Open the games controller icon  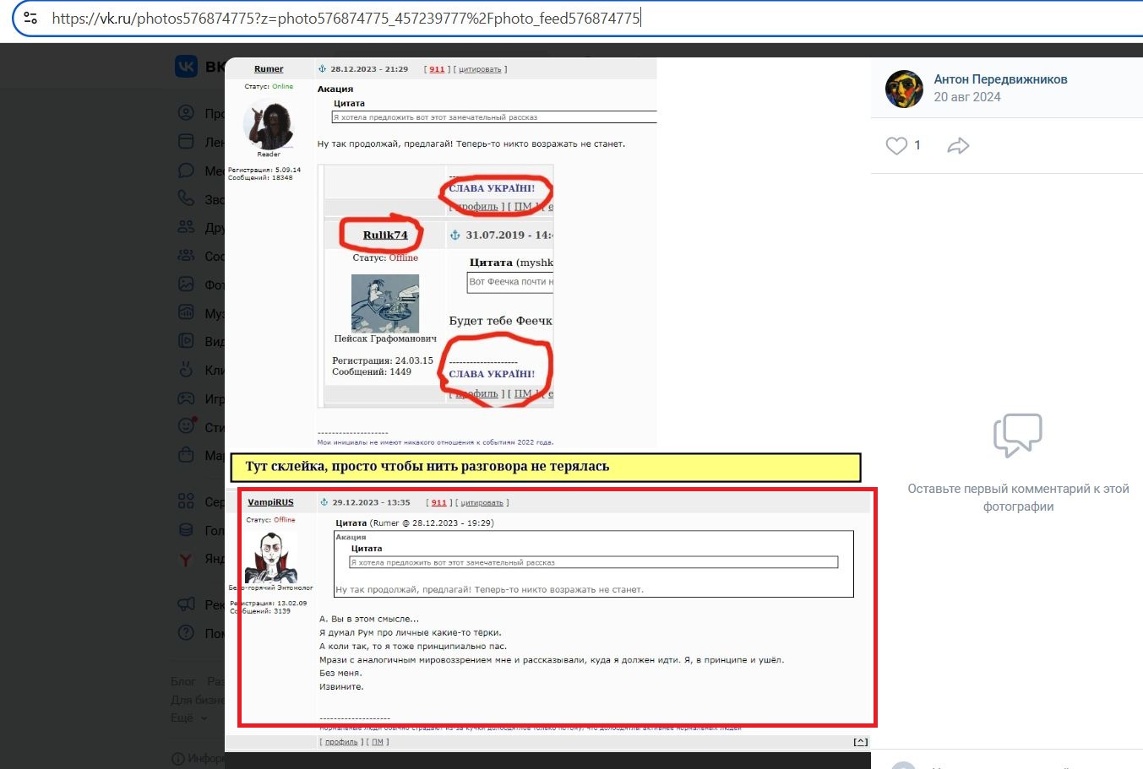pos(187,398)
